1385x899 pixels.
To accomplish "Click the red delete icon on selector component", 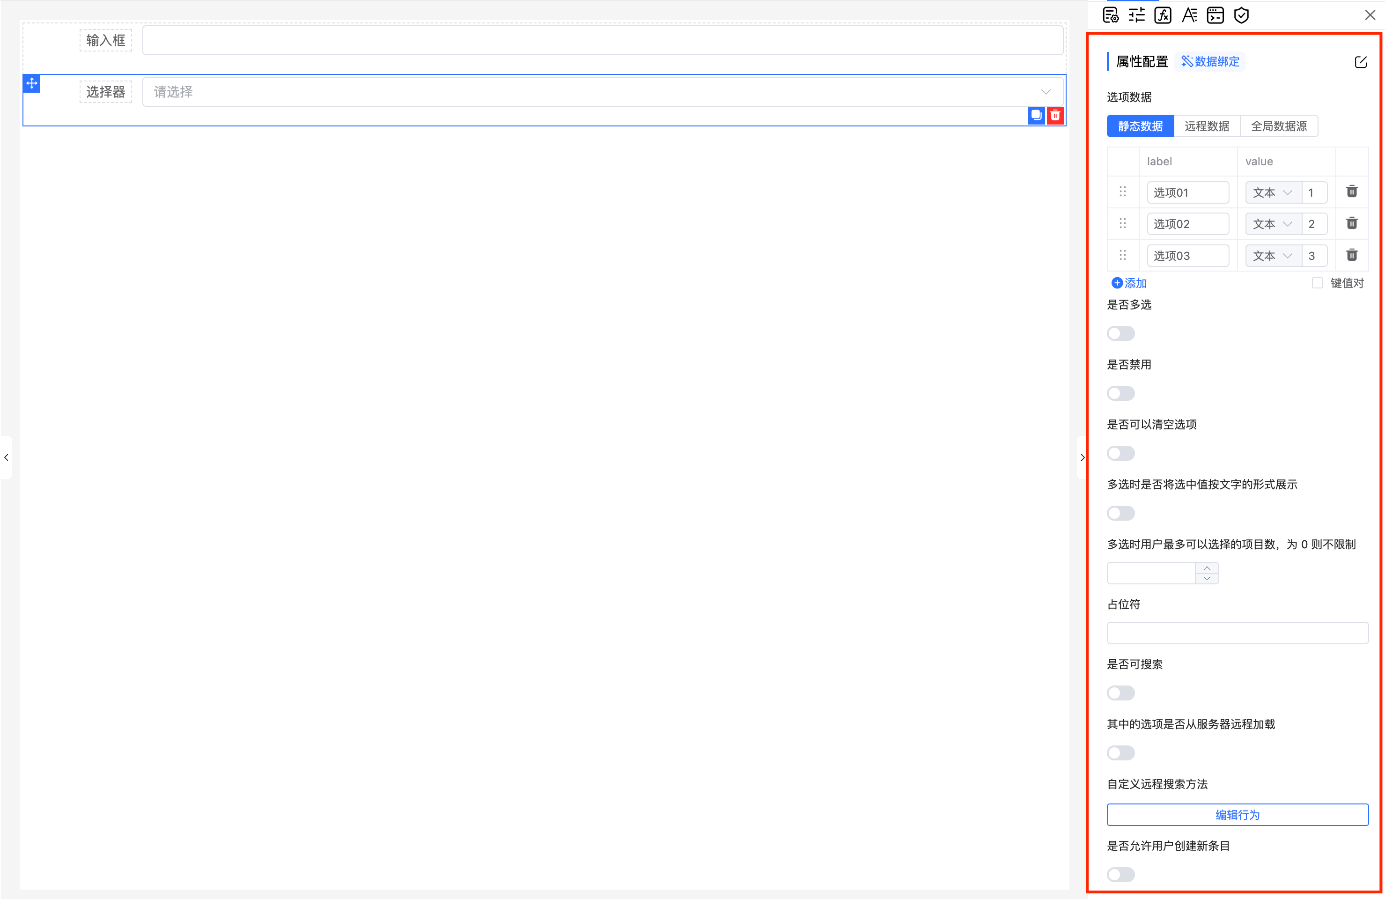I will tap(1055, 115).
